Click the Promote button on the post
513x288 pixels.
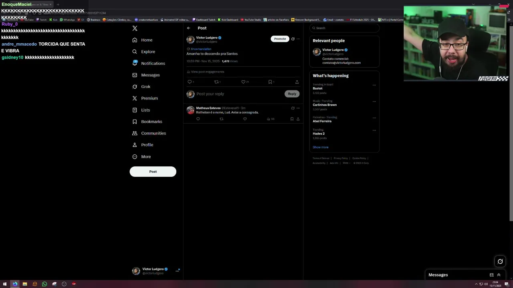pos(280,39)
